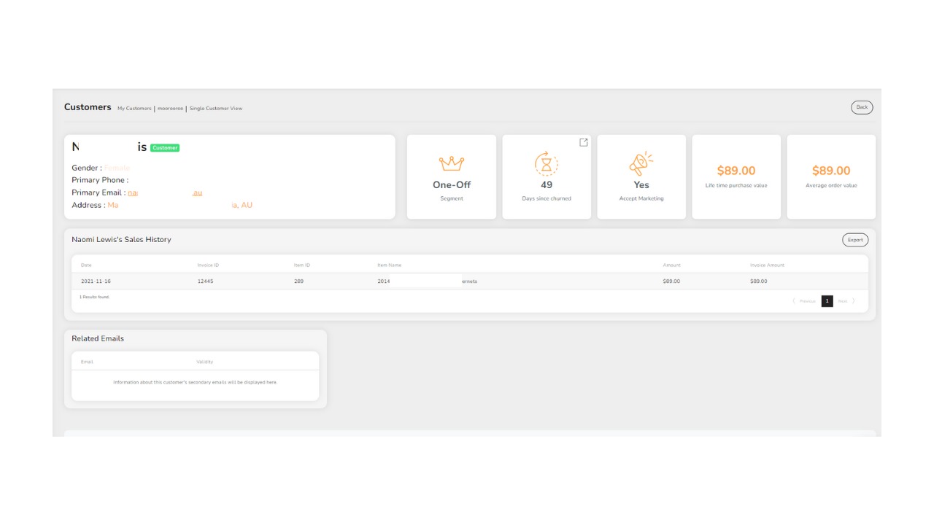
Task: Click the Life time purchase value $89.00
Action: pyautogui.click(x=736, y=171)
